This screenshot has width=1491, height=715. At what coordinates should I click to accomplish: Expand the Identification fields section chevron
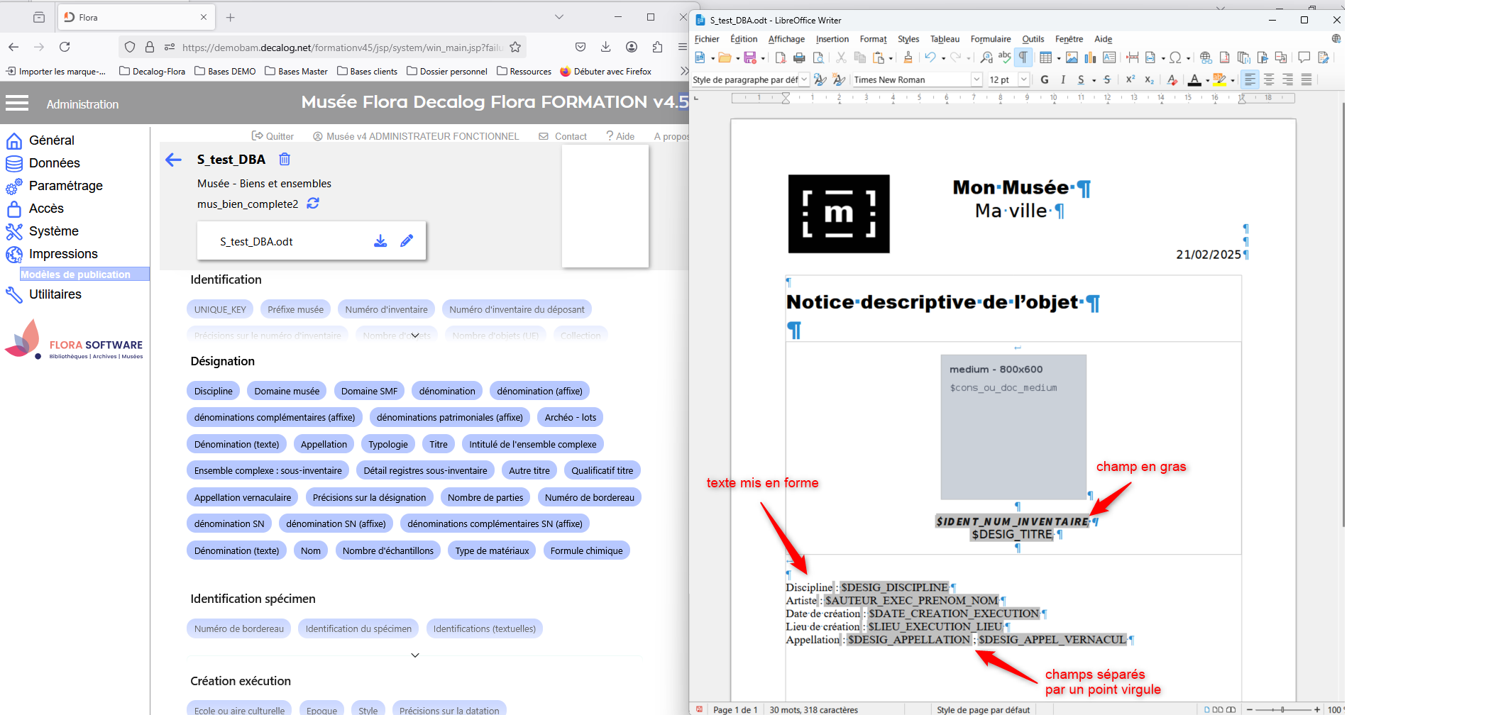coord(415,336)
